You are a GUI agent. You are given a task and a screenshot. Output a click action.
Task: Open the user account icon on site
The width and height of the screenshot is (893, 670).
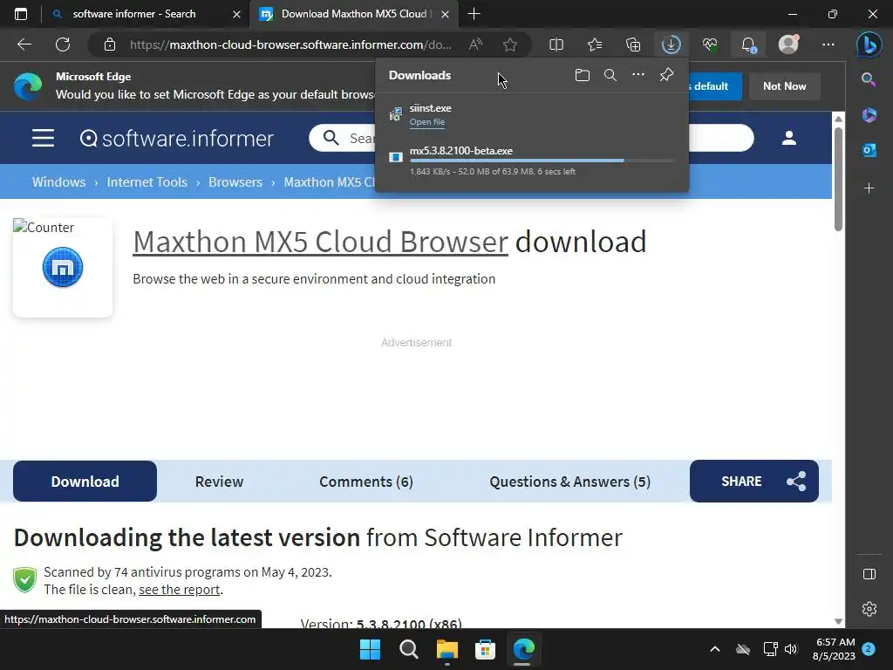pos(788,138)
